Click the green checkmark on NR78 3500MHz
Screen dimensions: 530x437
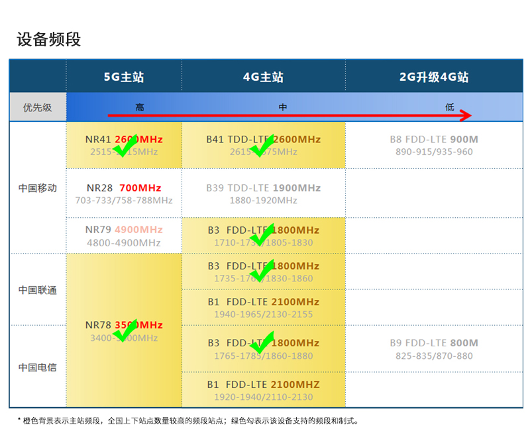point(125,330)
